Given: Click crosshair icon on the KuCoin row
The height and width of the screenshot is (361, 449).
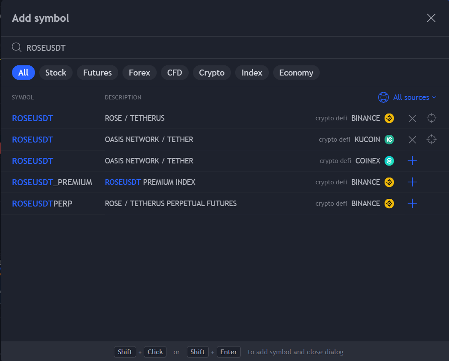Looking at the screenshot, I should [431, 140].
